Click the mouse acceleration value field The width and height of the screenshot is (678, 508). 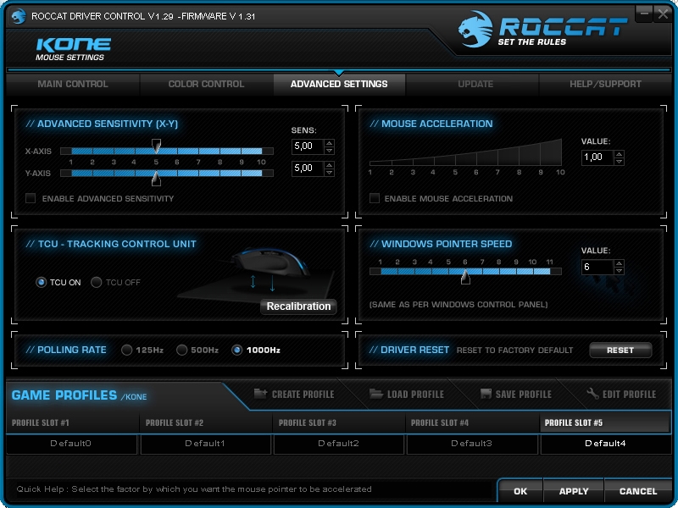tap(597, 157)
